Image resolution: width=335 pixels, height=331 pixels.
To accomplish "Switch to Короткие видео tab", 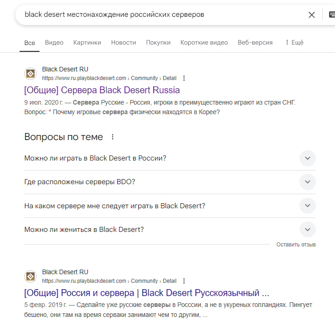I will coord(204,42).
